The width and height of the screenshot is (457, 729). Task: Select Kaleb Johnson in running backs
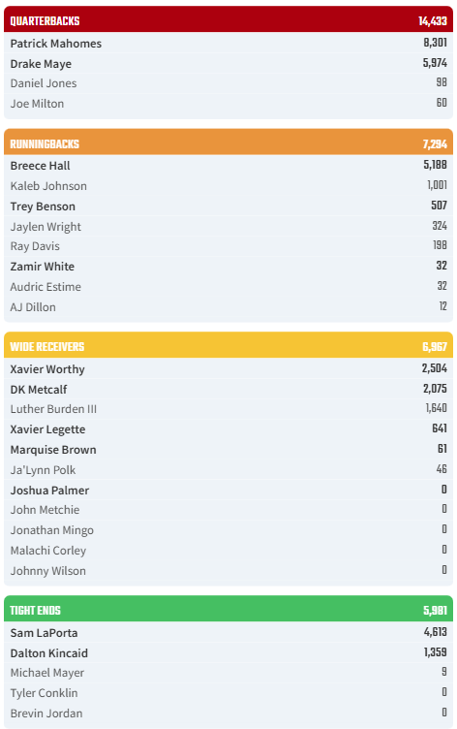click(48, 186)
